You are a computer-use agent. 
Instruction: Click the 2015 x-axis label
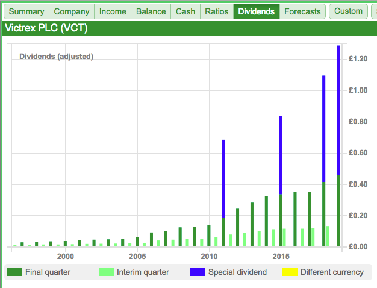pos(281,257)
